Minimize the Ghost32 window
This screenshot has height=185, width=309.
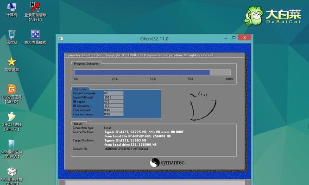point(226,38)
